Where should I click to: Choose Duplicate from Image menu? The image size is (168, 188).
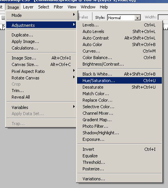coord(41,35)
